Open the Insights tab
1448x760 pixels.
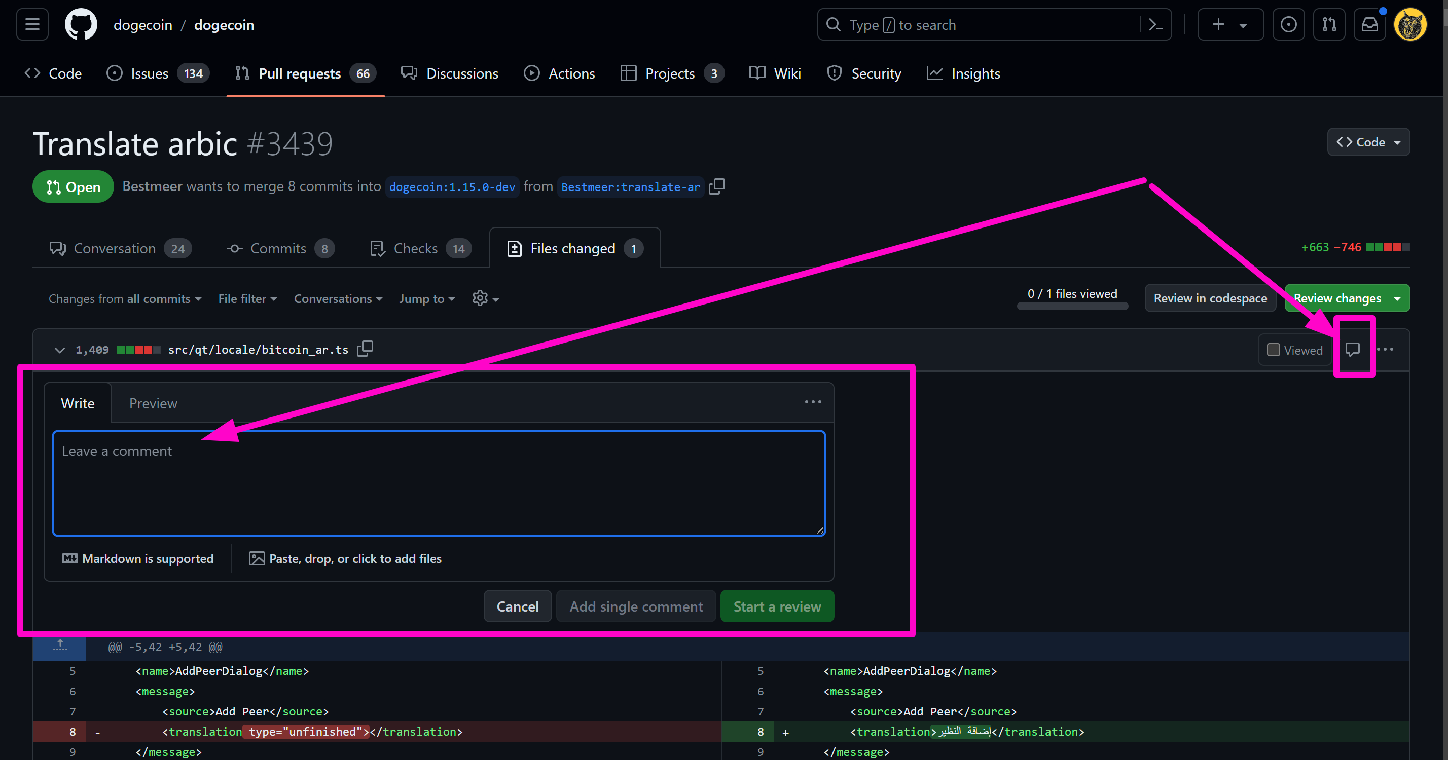click(963, 73)
